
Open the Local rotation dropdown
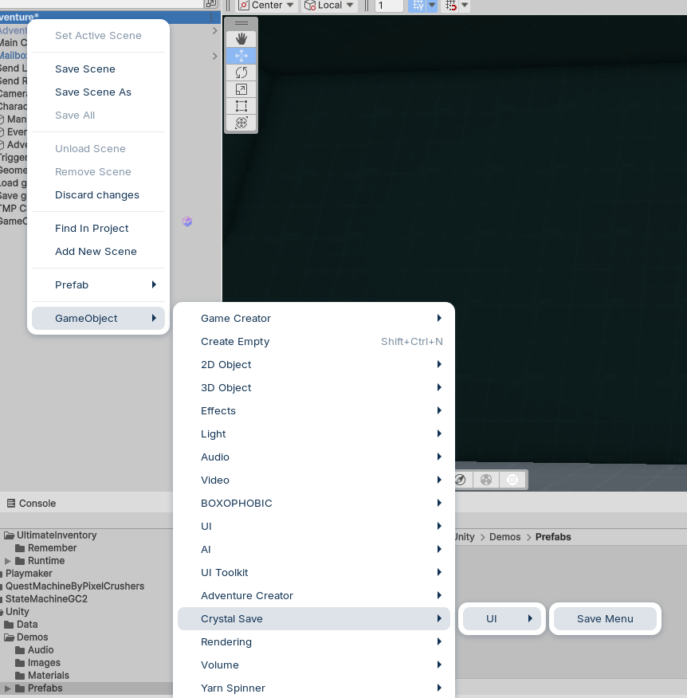[x=323, y=5]
